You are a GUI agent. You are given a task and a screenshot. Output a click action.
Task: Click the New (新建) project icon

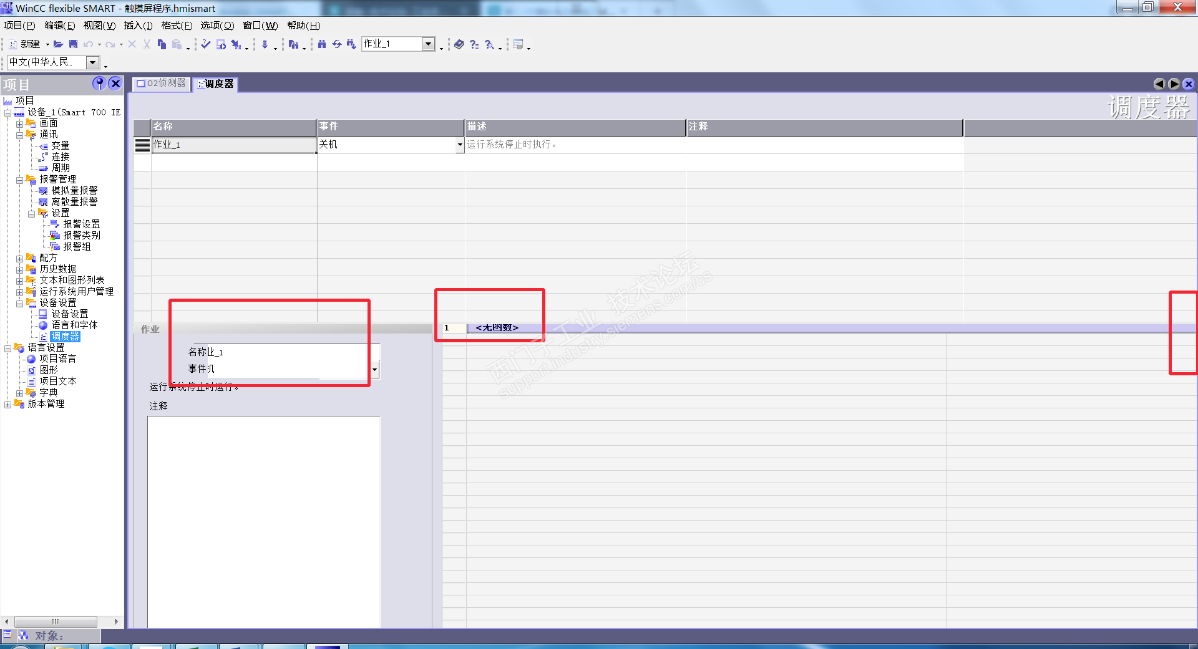12,44
